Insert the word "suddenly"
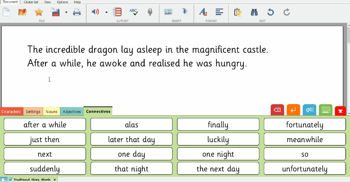 click(x=45, y=169)
